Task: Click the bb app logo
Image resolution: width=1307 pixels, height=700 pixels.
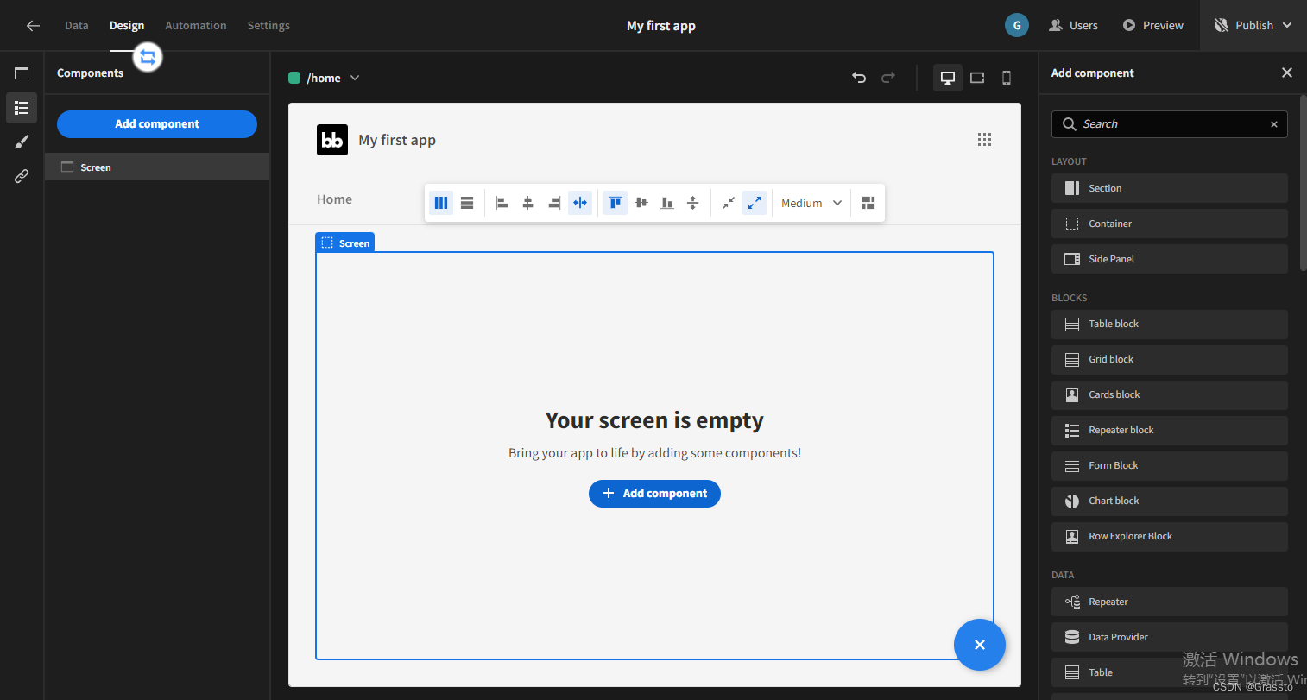Action: click(332, 140)
